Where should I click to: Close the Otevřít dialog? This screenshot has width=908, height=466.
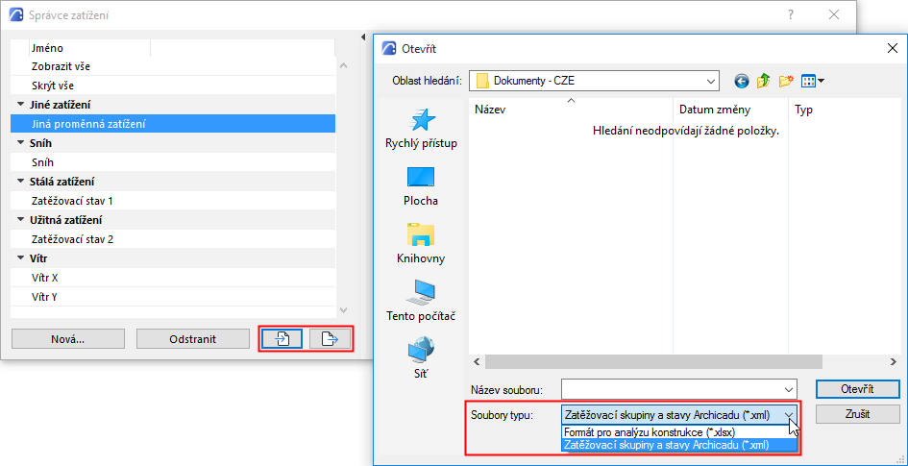893,49
